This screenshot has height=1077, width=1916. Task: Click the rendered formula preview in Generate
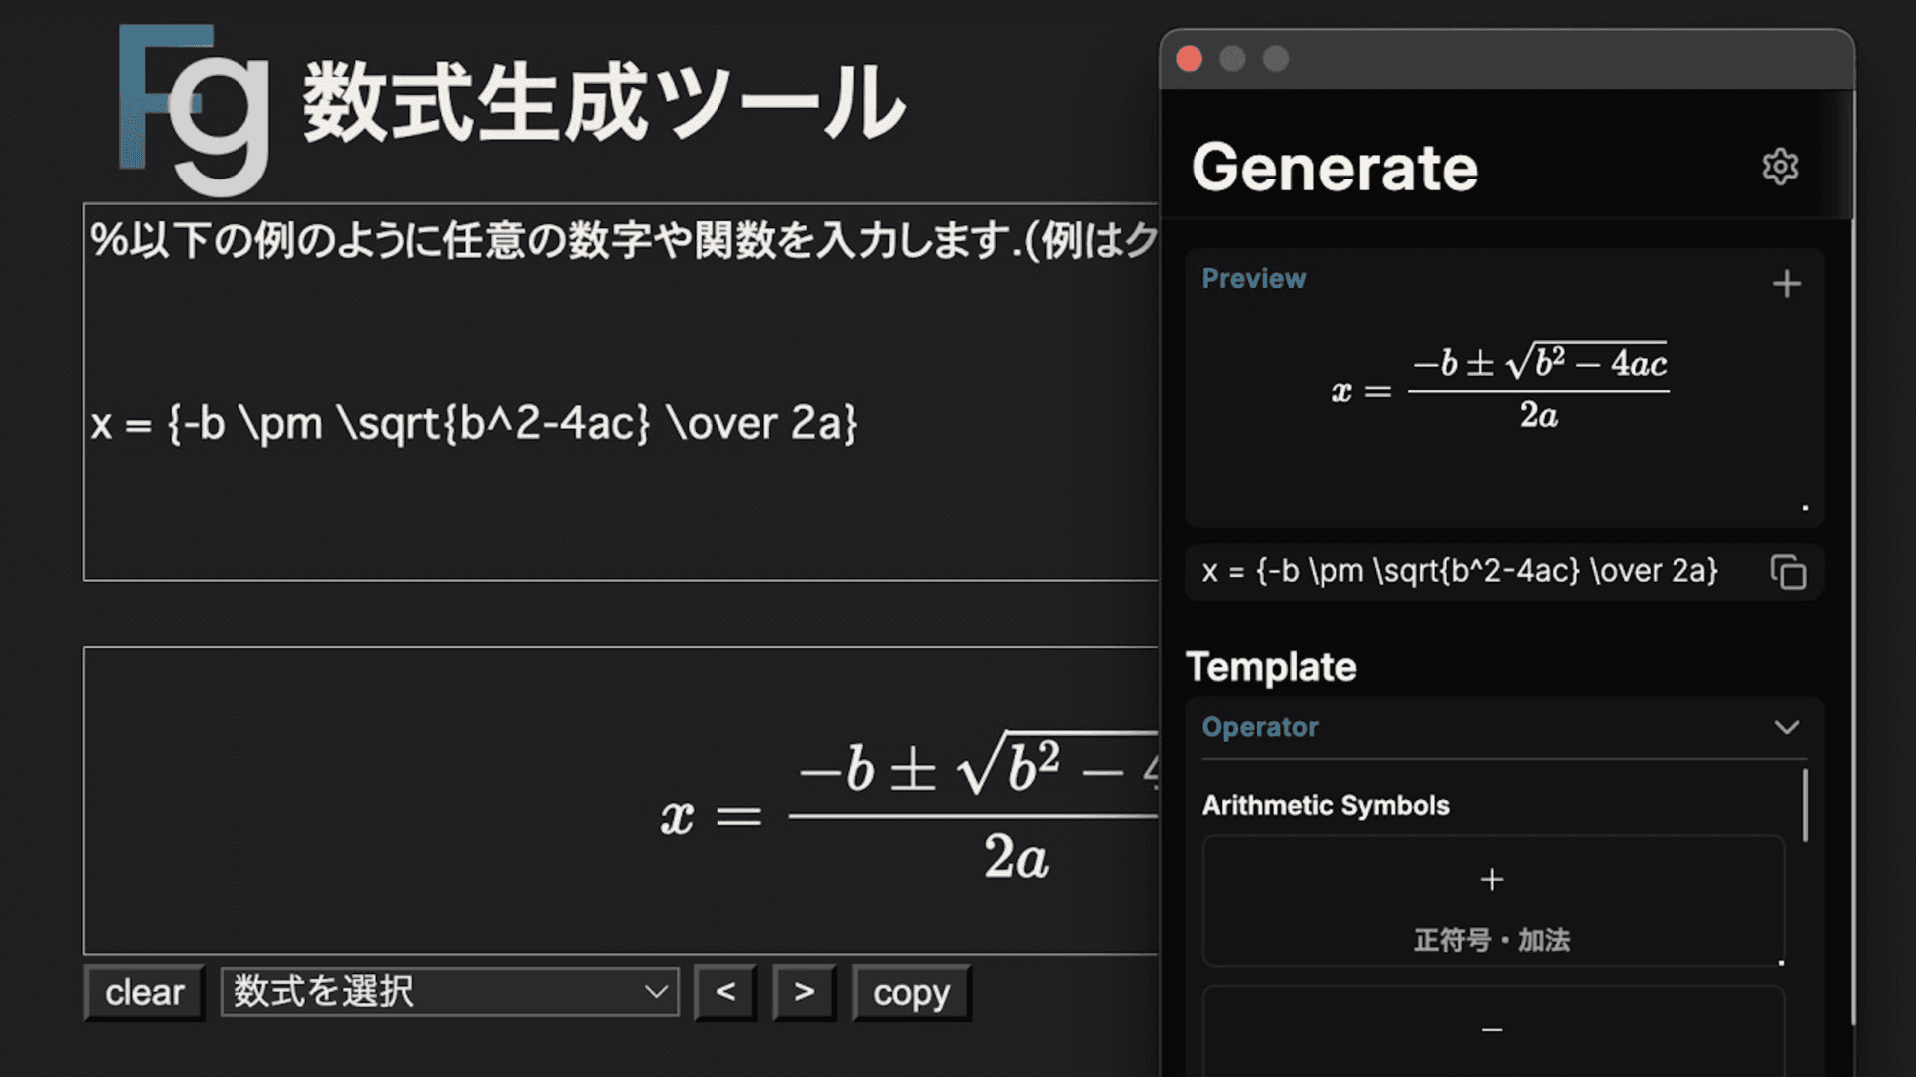1501,389
